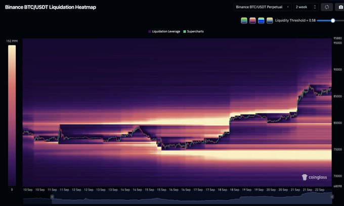
Task: Click the refresh chart icon button
Action: coord(327,7)
